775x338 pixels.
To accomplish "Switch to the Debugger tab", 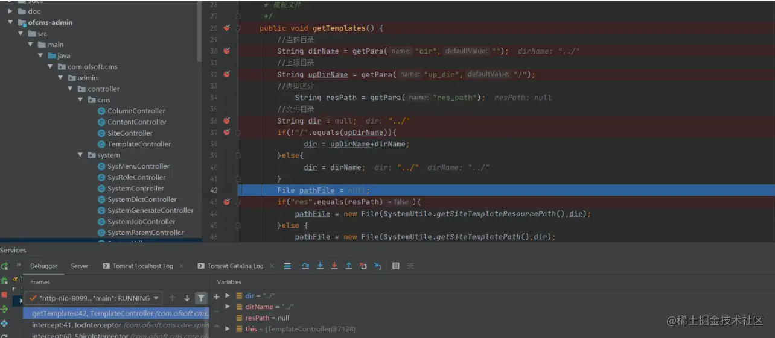I will pyautogui.click(x=43, y=266).
